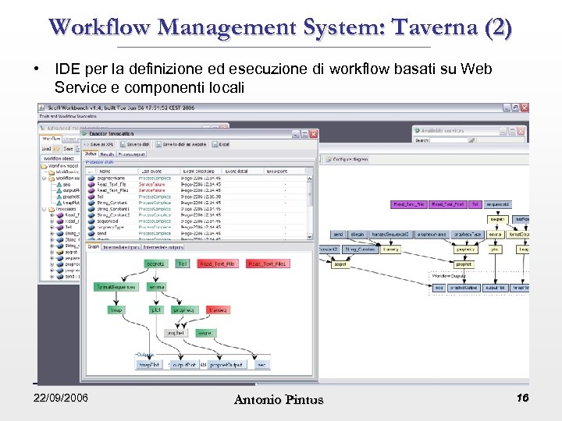Click the Load folder icon in model explorer
Screen dimensions: 562x421
point(57,149)
